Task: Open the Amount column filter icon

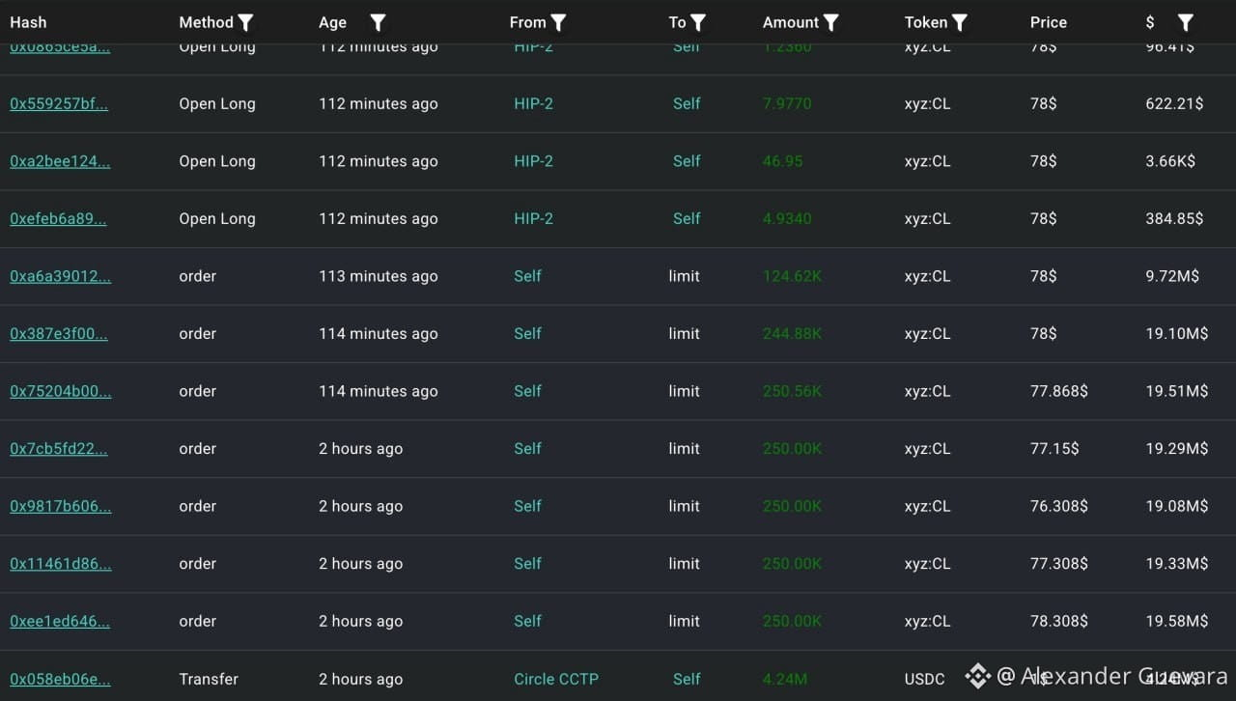Action: (x=831, y=22)
